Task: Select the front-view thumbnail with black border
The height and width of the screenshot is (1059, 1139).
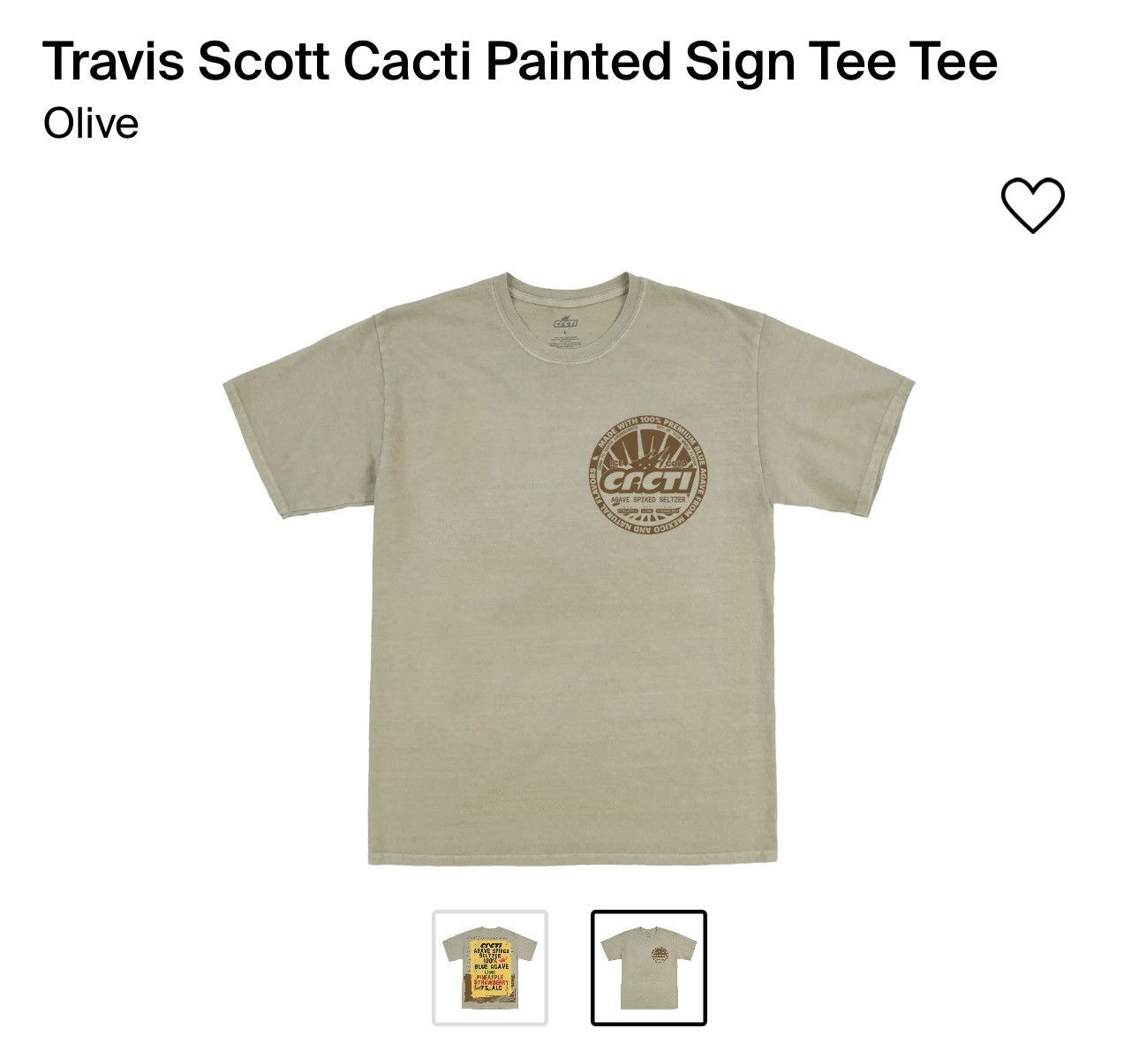Action: pyautogui.click(x=649, y=967)
